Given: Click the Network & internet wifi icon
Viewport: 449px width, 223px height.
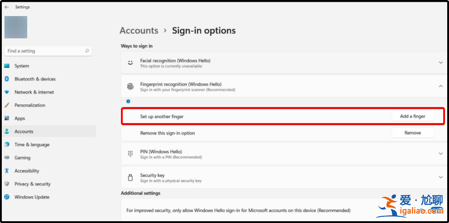Looking at the screenshot, I should pyautogui.click(x=7, y=92).
